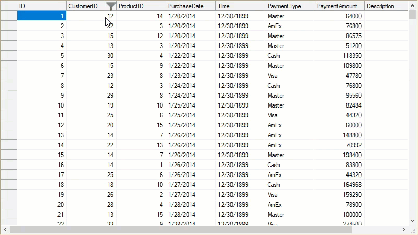Click the PaymentAmount column header
This screenshot has width=418, height=235.
[x=340, y=6]
